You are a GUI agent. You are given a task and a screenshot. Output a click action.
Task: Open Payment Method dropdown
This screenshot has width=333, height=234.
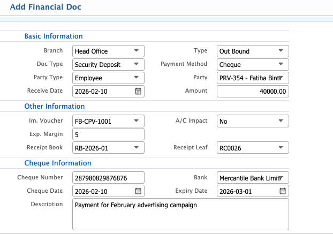click(253, 65)
